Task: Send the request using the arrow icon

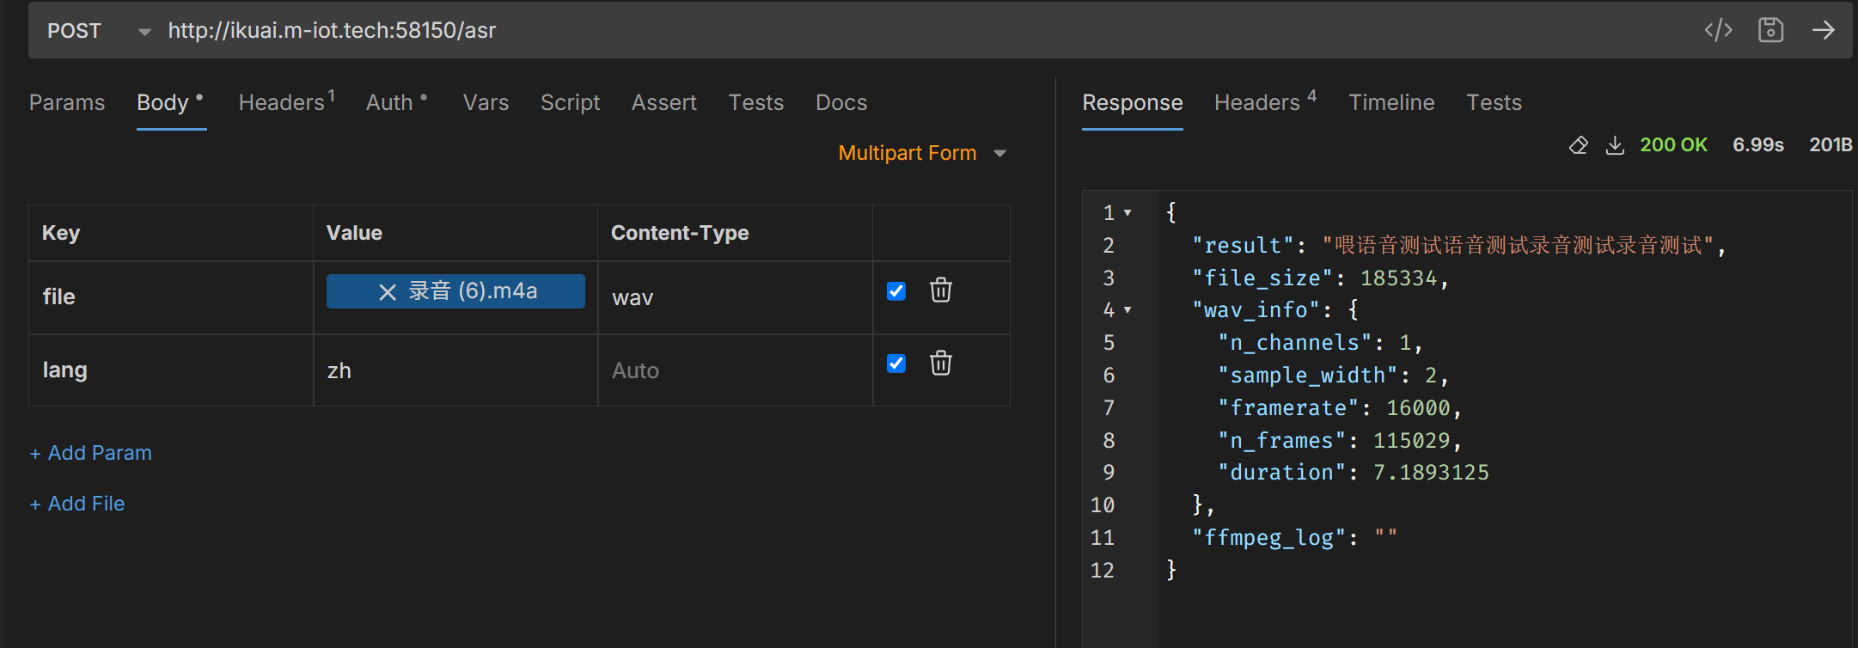Action: 1823,30
